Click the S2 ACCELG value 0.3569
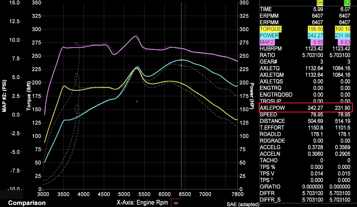The image size is (357, 207). point(342,147)
